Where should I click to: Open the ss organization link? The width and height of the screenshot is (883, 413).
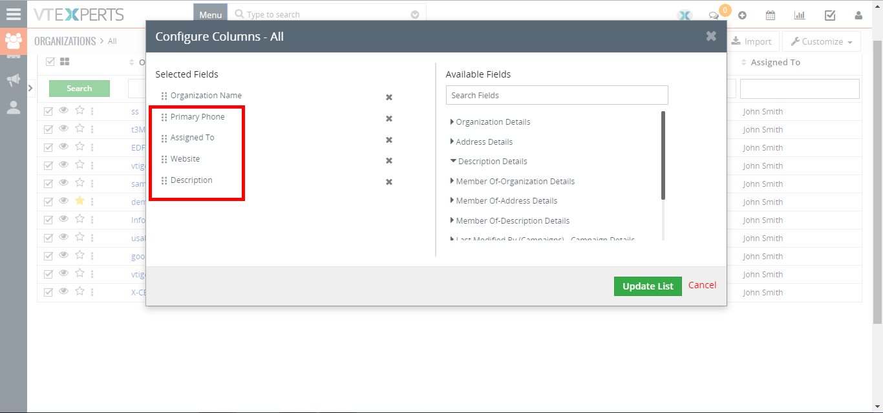click(135, 111)
